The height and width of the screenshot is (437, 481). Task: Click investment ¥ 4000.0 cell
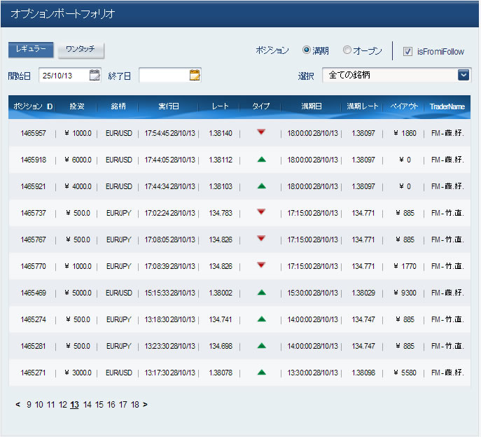point(78,186)
